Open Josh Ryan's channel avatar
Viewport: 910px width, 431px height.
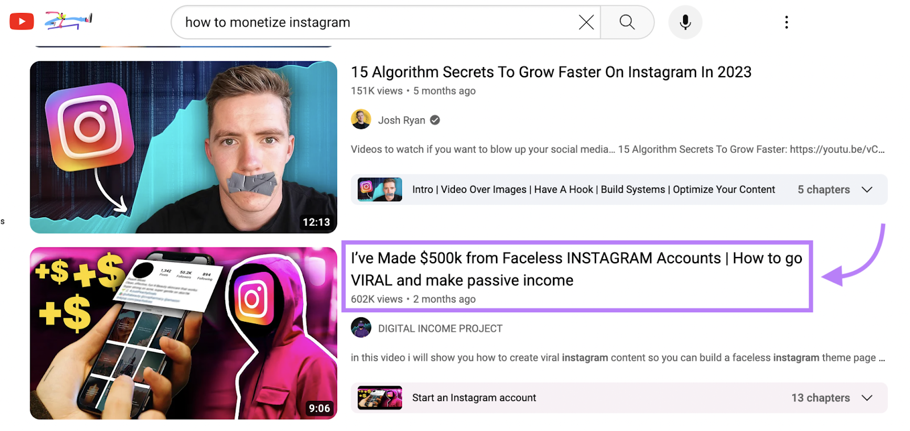[361, 119]
